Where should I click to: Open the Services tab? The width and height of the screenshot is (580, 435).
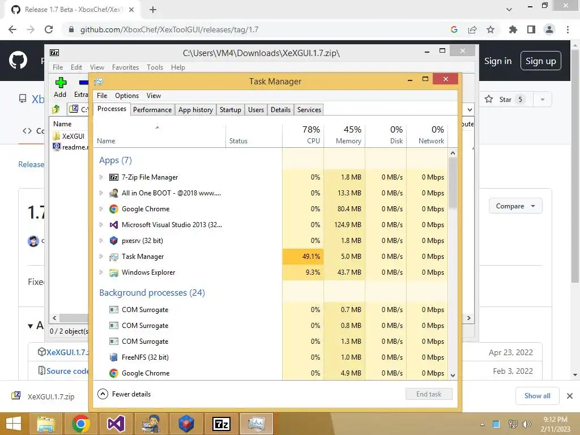(x=309, y=110)
